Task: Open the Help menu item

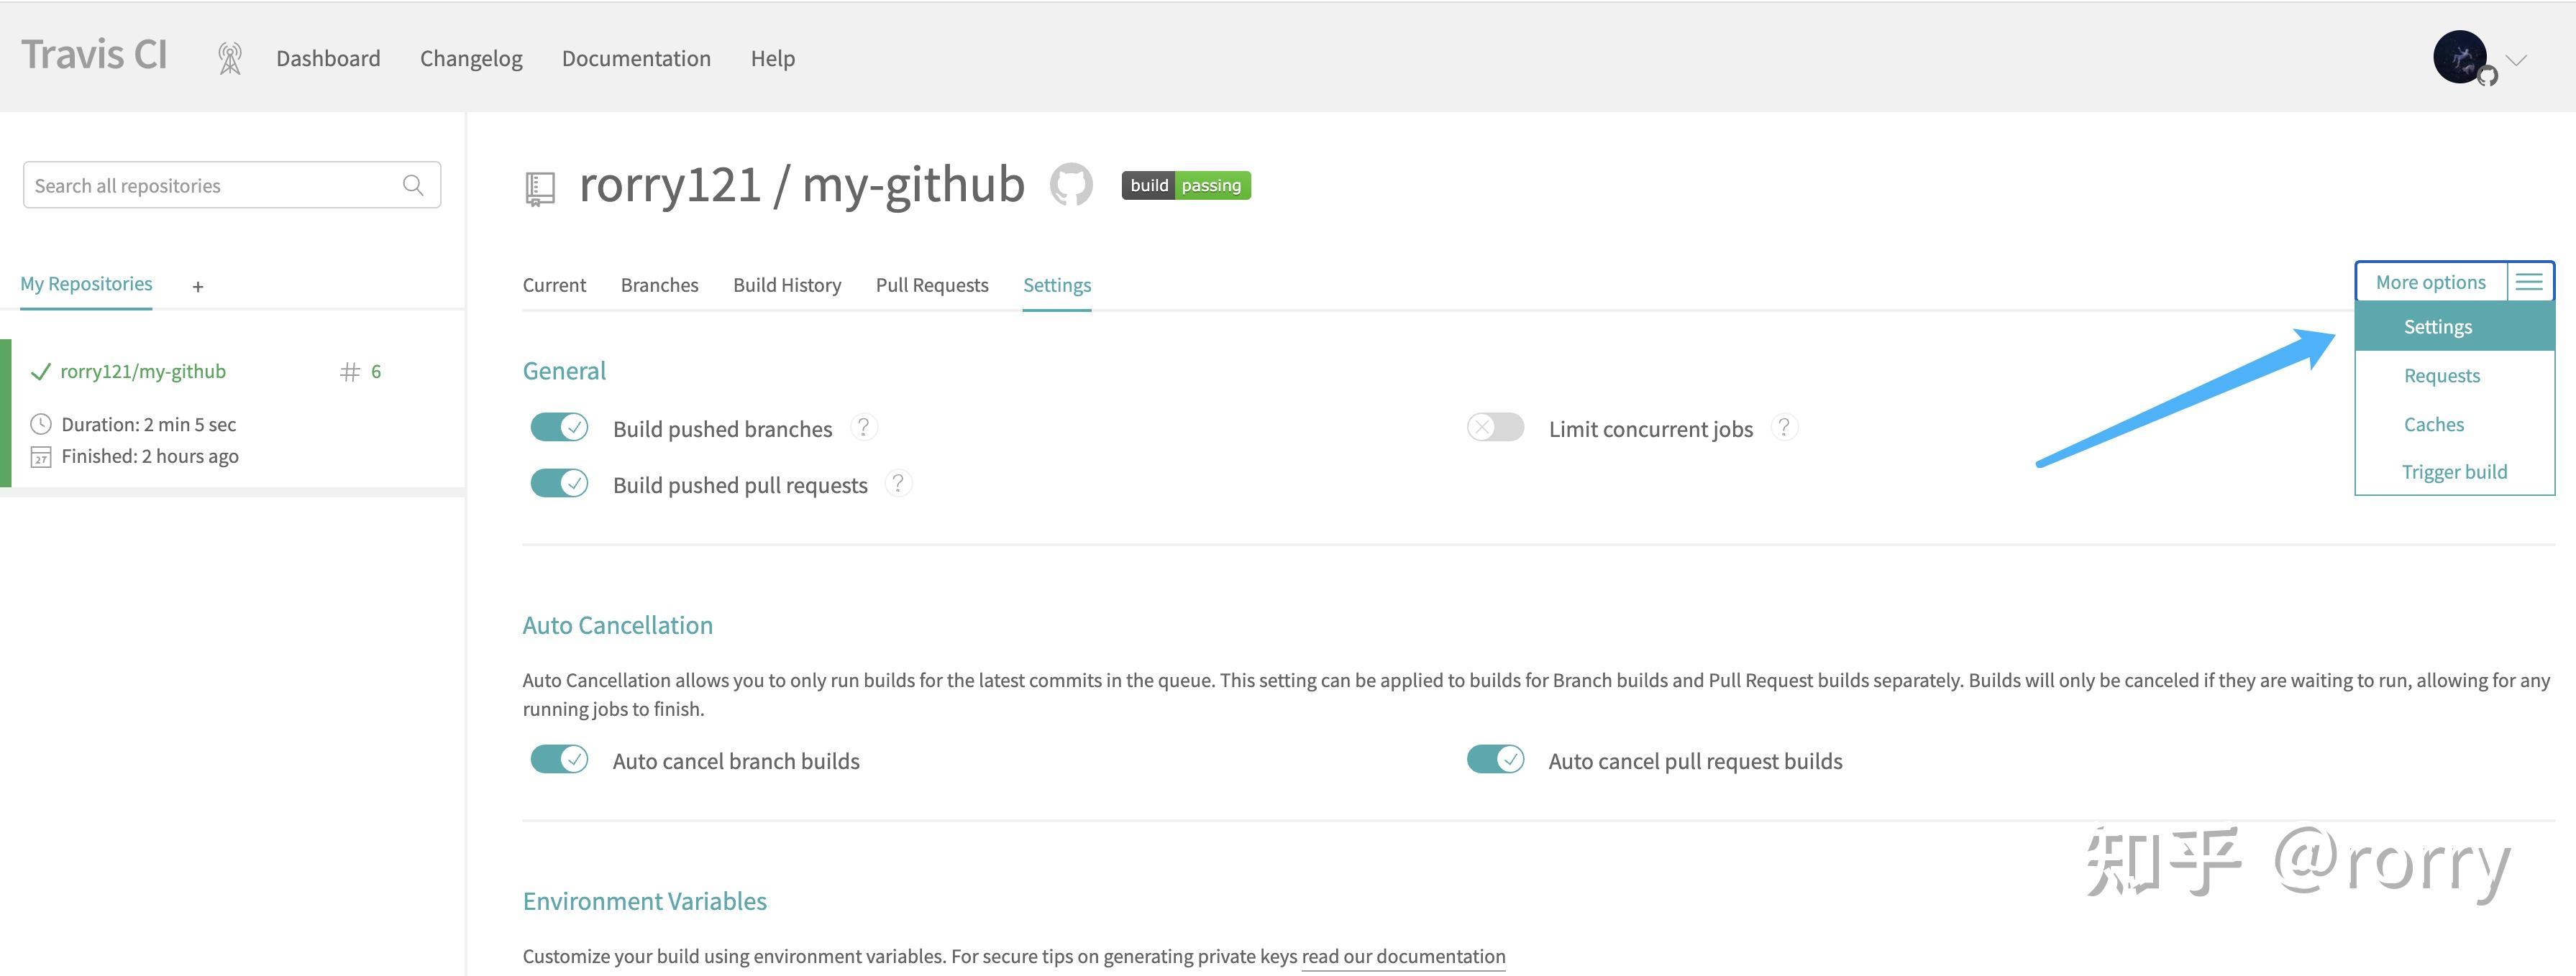Action: point(773,58)
